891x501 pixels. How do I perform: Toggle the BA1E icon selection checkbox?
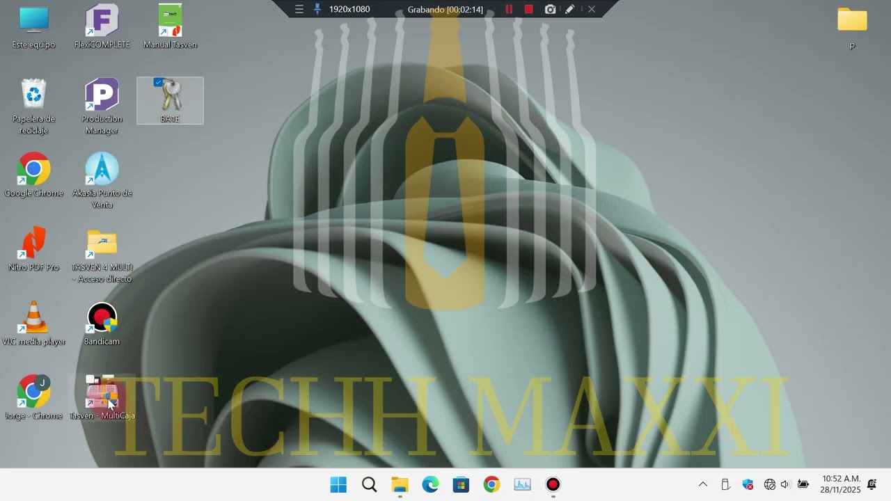click(158, 83)
